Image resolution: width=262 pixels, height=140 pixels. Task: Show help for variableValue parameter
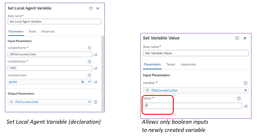[x=89, y=62]
